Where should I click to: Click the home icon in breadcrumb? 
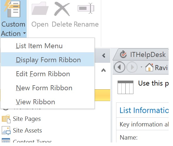149,67
